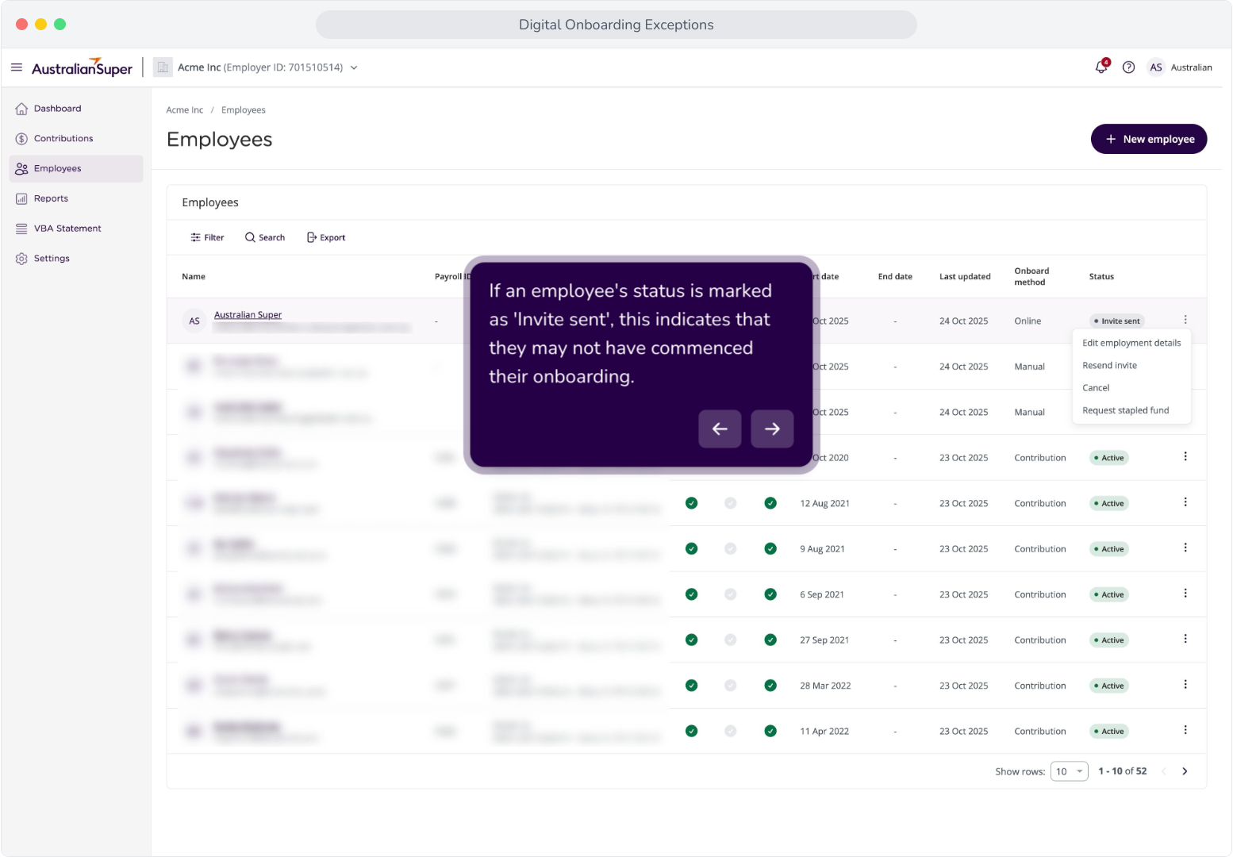Open options menu for 12 Aug 2021 row
Screen dimensions: 1233x857
1185,502
